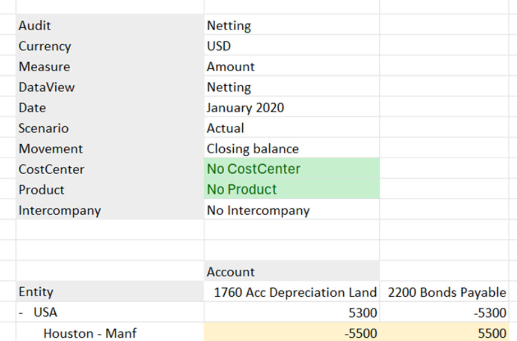This screenshot has height=341, width=517.
Task: Select the No Intercompany cell
Action: [x=292, y=210]
